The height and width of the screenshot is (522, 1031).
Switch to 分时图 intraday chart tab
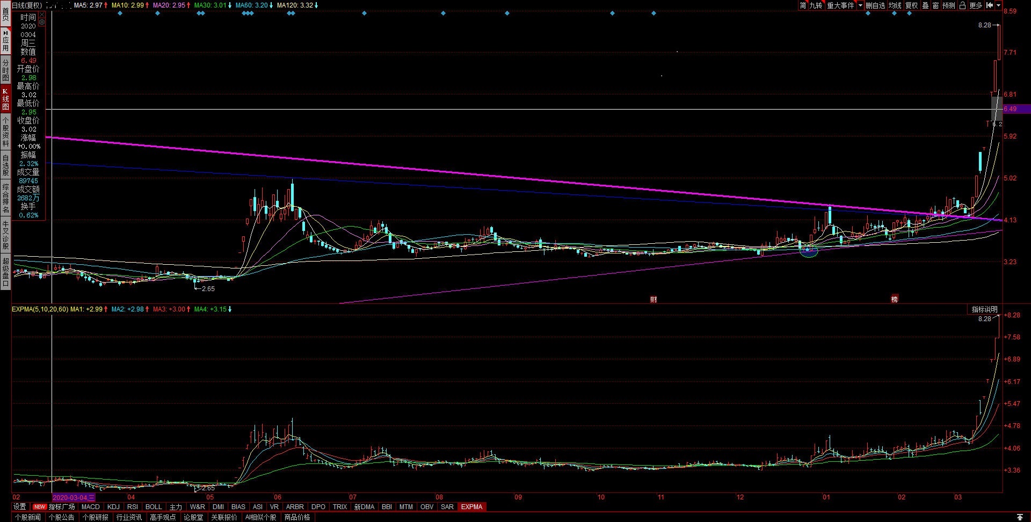(5, 70)
